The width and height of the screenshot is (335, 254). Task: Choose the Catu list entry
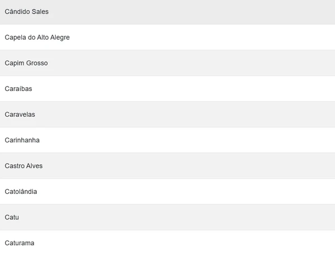(x=167, y=217)
